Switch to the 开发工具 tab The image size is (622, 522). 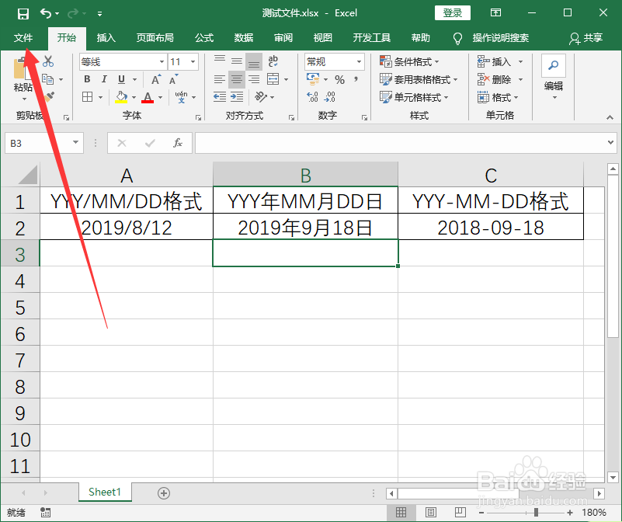372,38
